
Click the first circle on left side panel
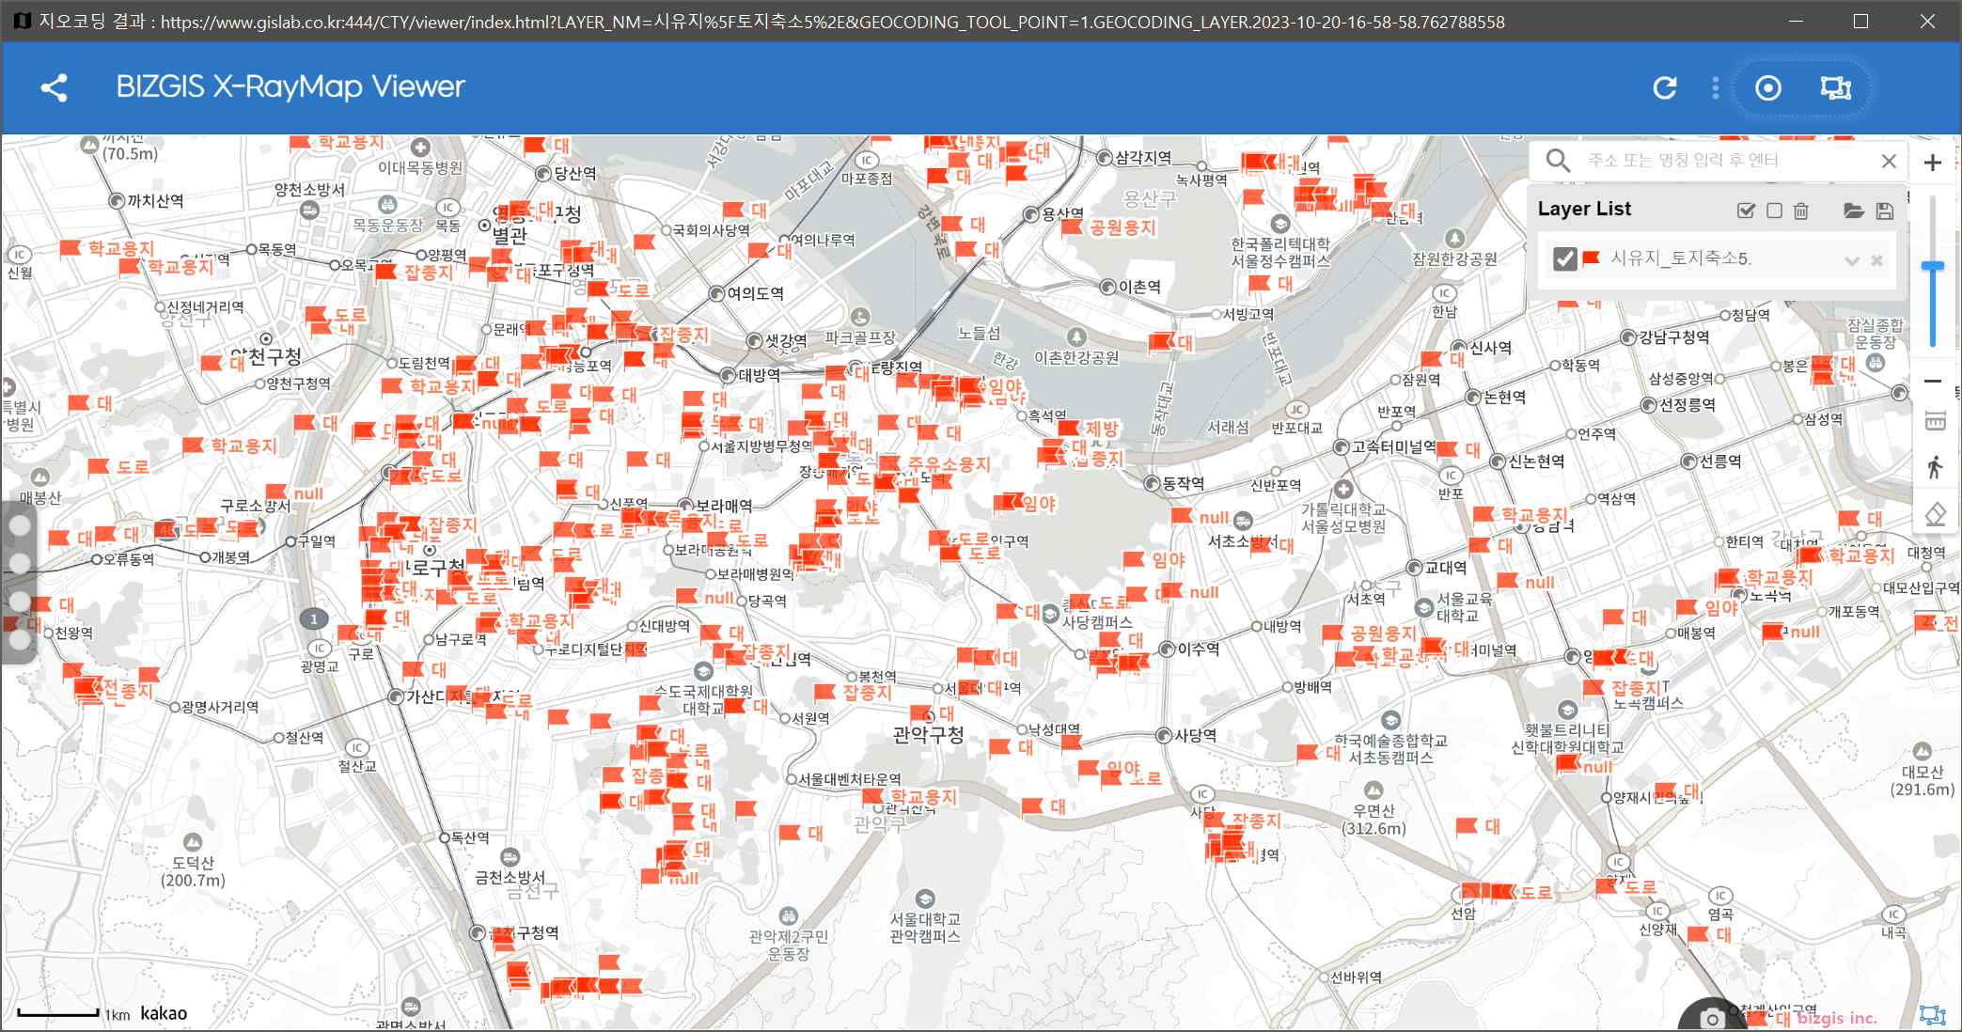20,526
